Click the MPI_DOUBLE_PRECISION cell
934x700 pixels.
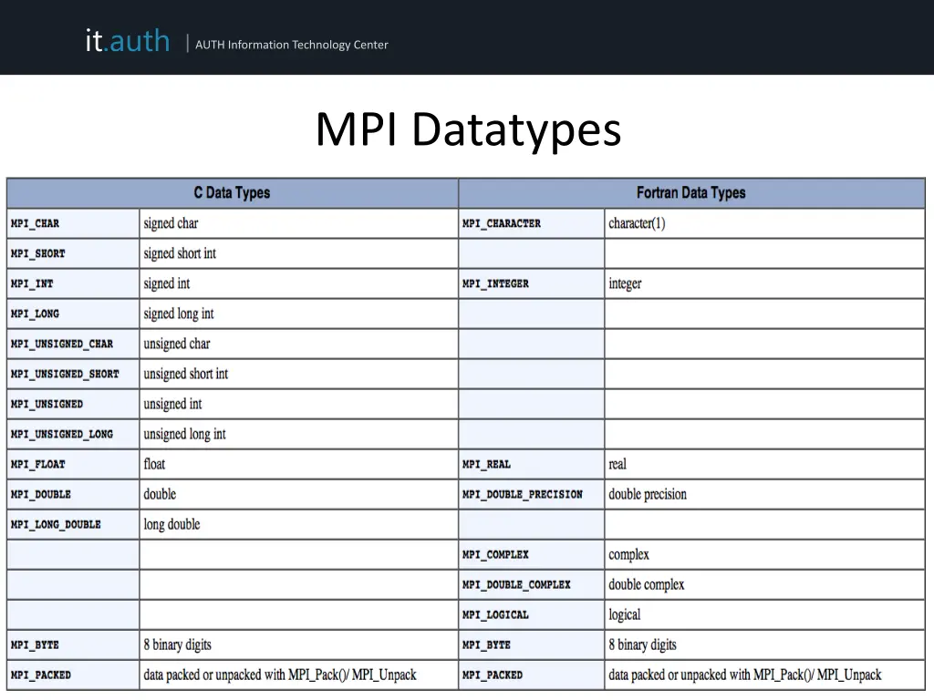(x=532, y=495)
